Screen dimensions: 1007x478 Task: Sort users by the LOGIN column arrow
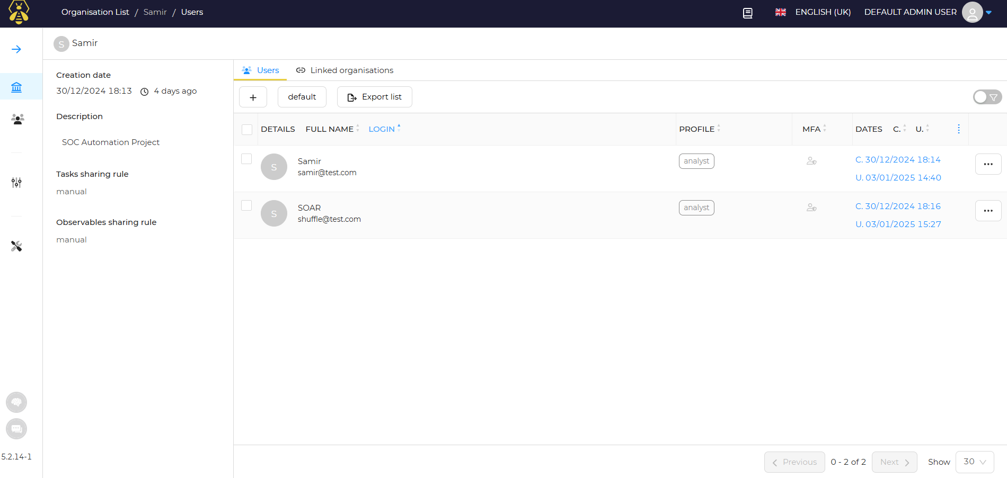399,128
